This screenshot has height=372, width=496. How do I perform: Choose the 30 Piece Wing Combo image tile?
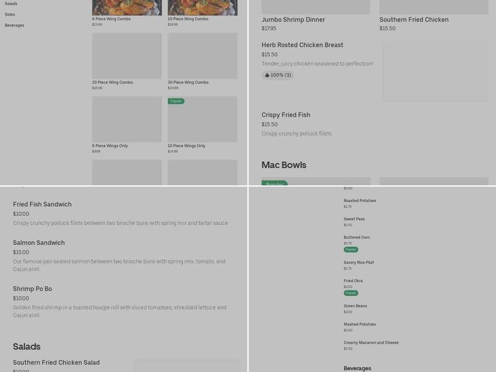(x=202, y=56)
